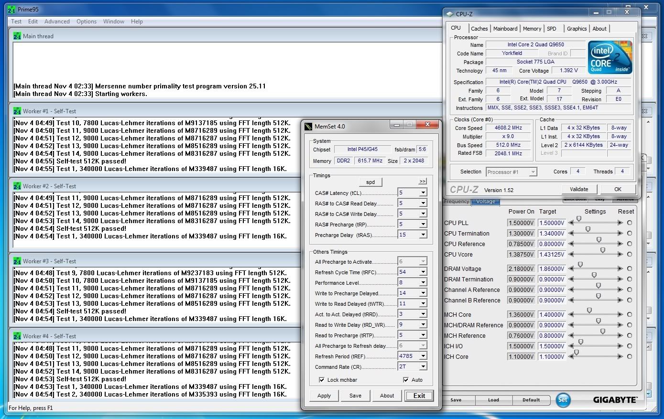Click the Exit button in MemSet
664x419 pixels.
[x=419, y=396]
